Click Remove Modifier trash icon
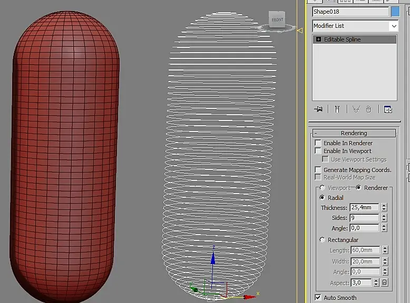This screenshot has width=410, height=303. [369, 109]
